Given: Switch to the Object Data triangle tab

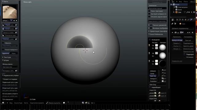Looking at the screenshot, I should point(194,20).
